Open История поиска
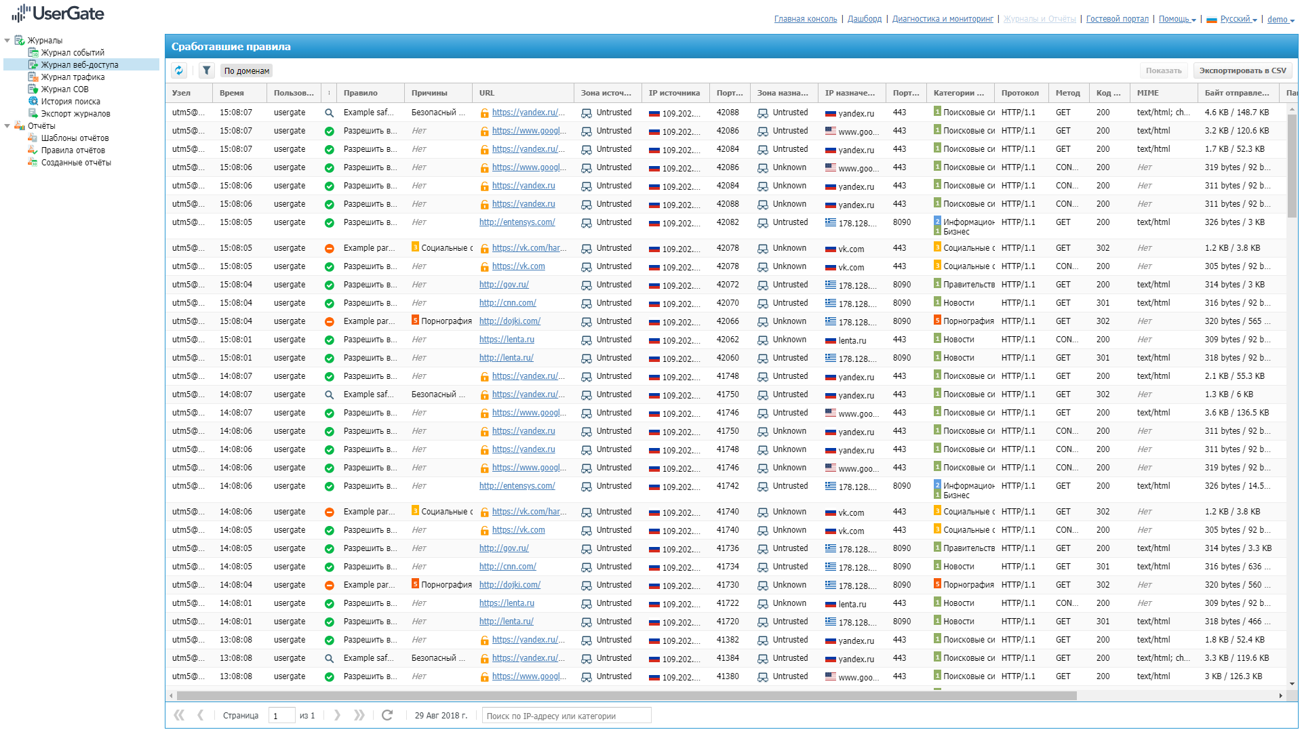The width and height of the screenshot is (1302, 732). [x=71, y=102]
